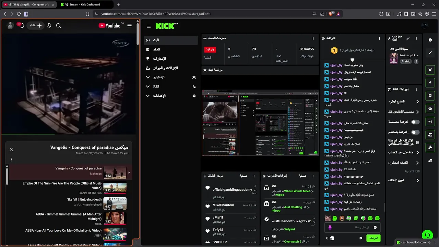439x247 pixels.
Task: Toggle wrench tools widget in right toolbar
Action: tap(430, 148)
